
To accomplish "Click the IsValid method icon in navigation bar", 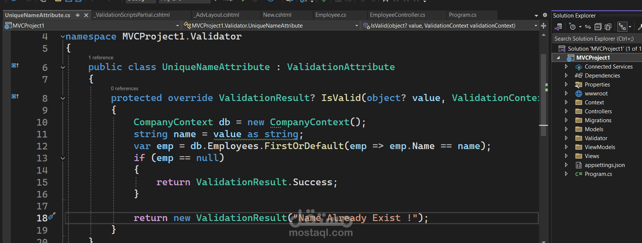I will (x=367, y=26).
